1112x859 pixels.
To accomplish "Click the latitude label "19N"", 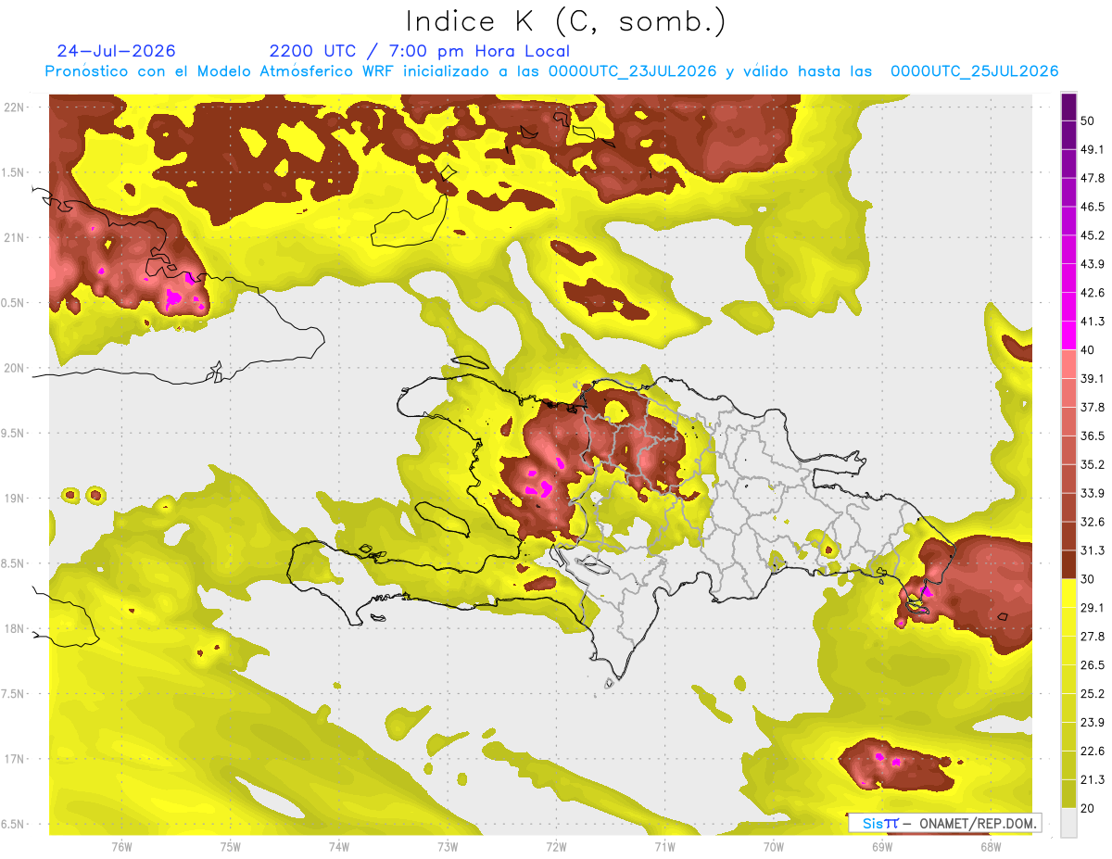I will coord(16,499).
